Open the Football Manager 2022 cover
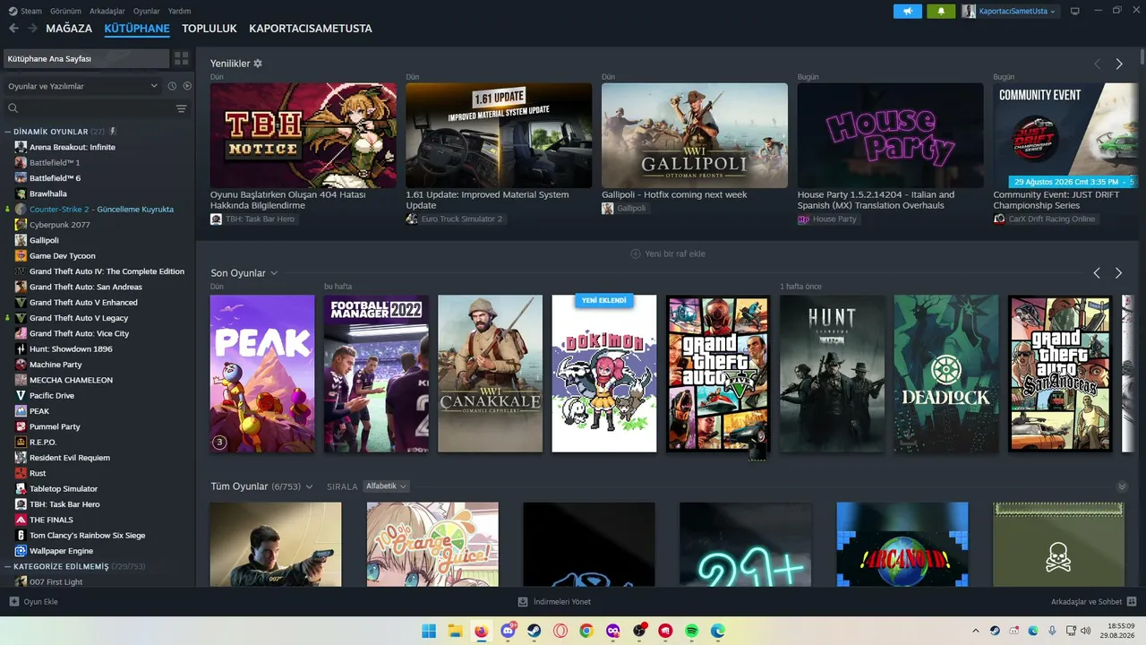Viewport: 1146px width, 645px height. pos(376,374)
